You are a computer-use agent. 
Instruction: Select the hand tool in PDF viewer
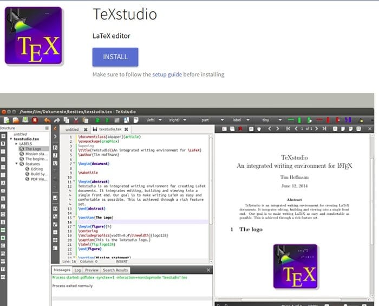(x=259, y=129)
